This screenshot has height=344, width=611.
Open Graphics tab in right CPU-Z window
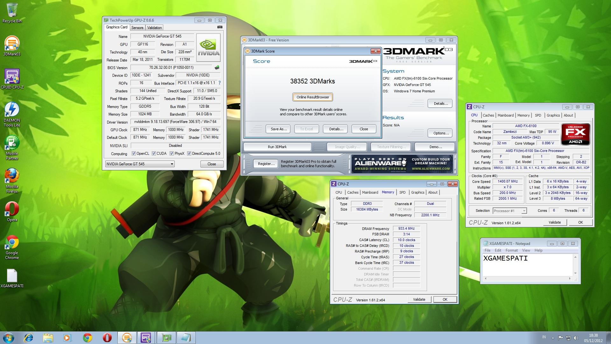pos(553,115)
